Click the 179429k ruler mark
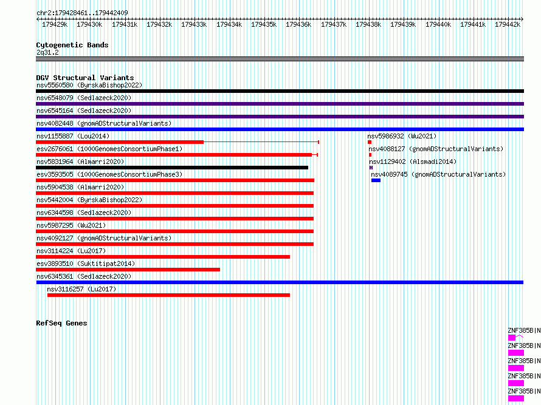Screen dimensions: 541x405 click(x=55, y=24)
